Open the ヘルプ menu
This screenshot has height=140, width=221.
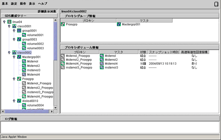(x=42, y=4)
